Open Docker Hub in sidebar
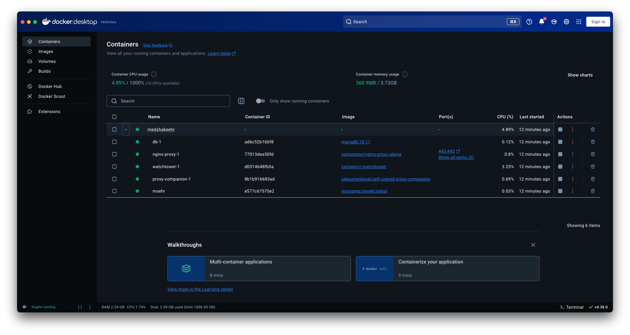The height and width of the screenshot is (335, 630). (56, 86)
